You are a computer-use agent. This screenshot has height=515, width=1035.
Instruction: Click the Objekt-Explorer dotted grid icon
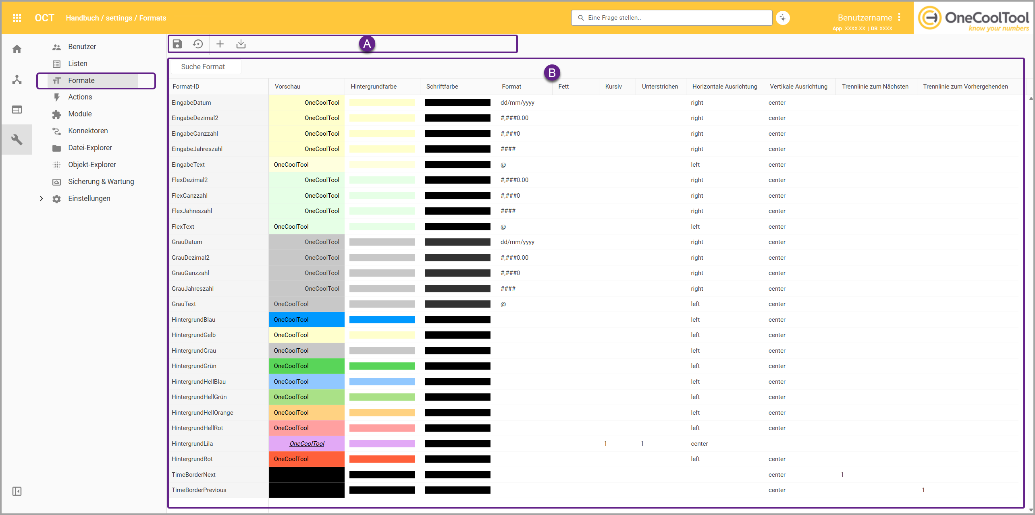(57, 165)
